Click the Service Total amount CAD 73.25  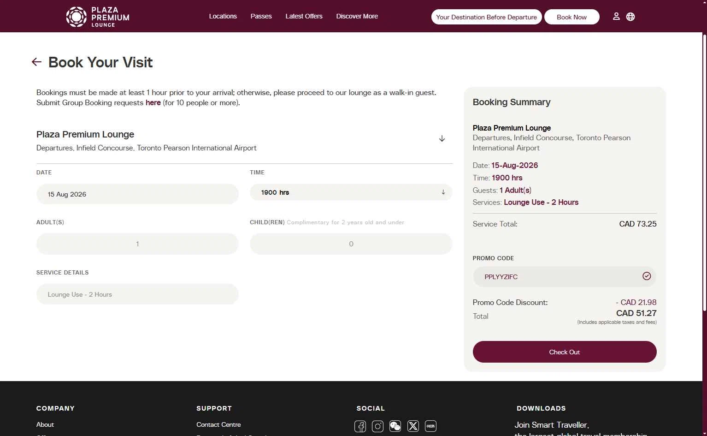coord(638,224)
